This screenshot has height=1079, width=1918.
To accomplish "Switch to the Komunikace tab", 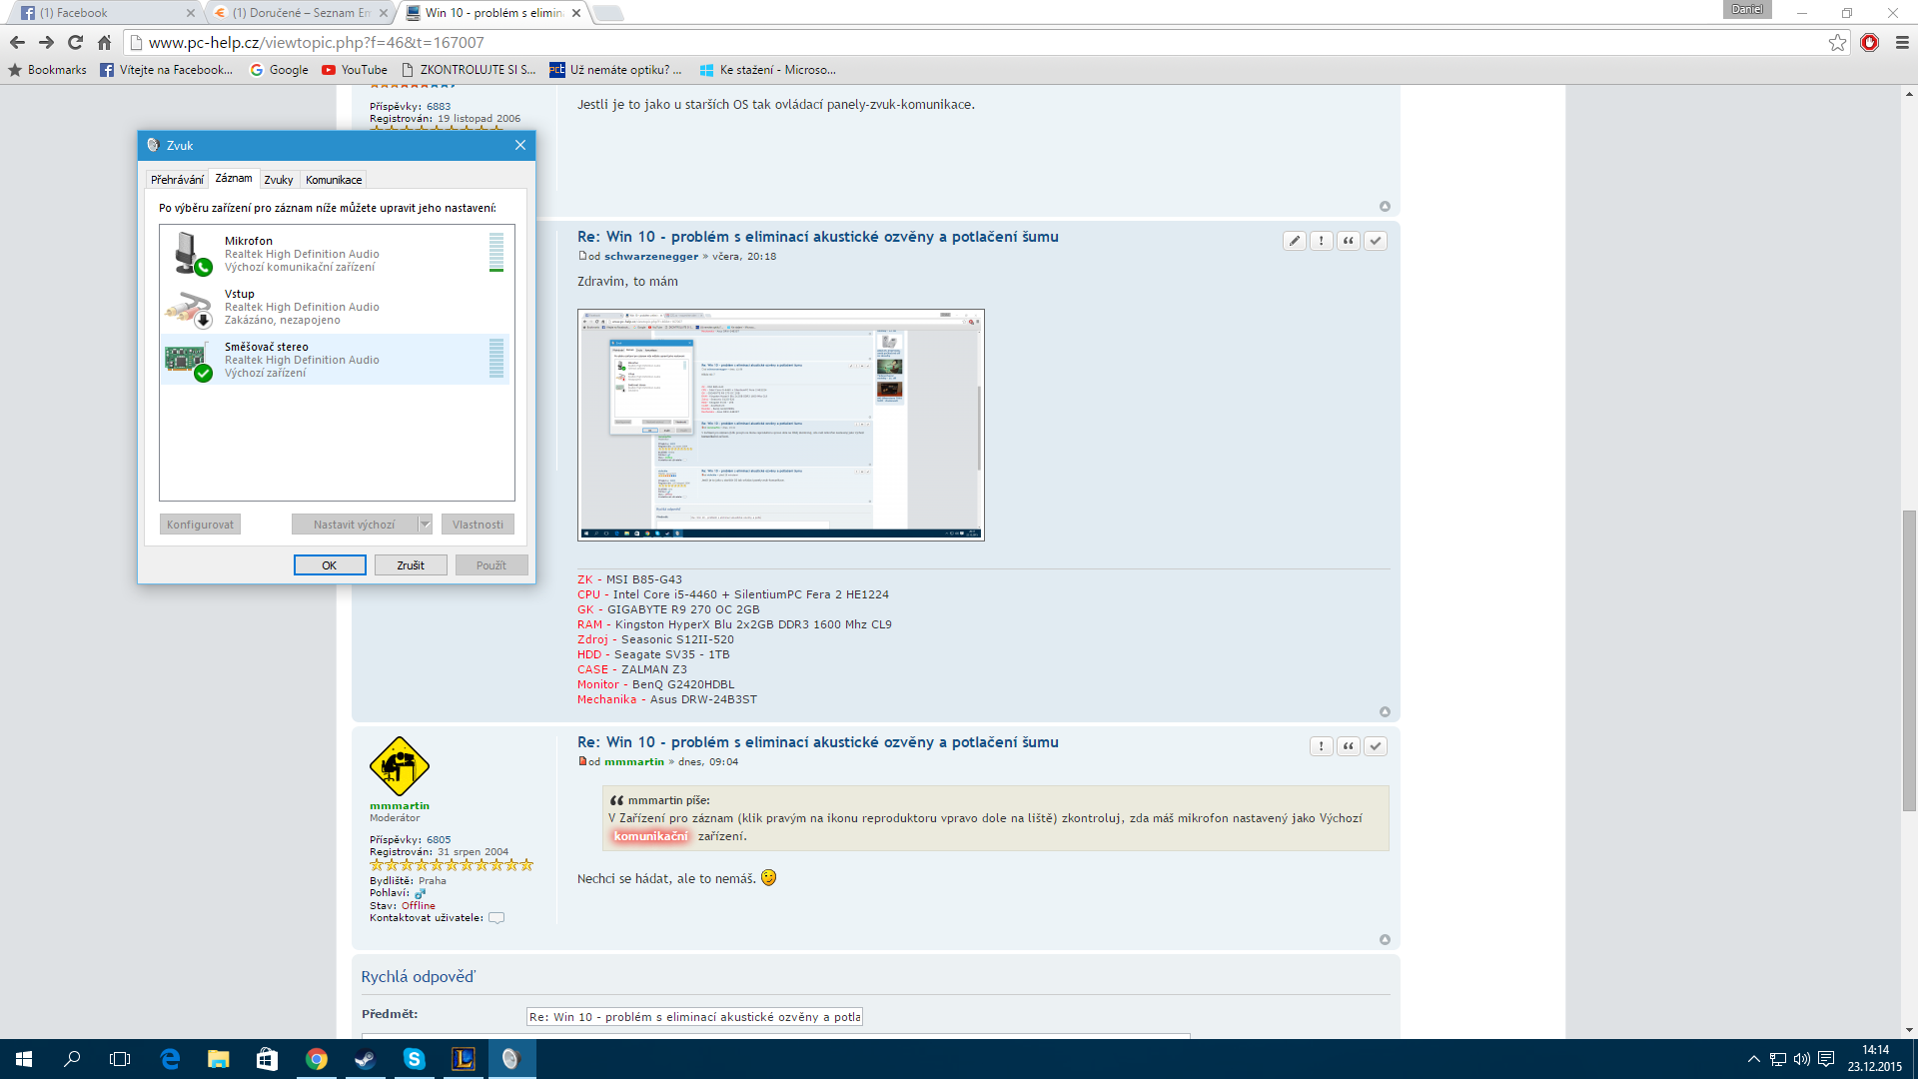I will pos(334,180).
